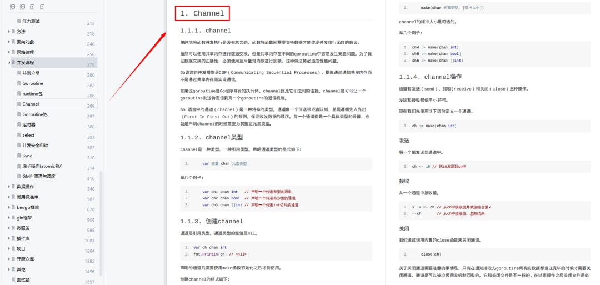Image resolution: width=600 pixels, height=285 pixels.
Task: Expand the 常用标准库 bookmark node
Action: click(x=9, y=197)
